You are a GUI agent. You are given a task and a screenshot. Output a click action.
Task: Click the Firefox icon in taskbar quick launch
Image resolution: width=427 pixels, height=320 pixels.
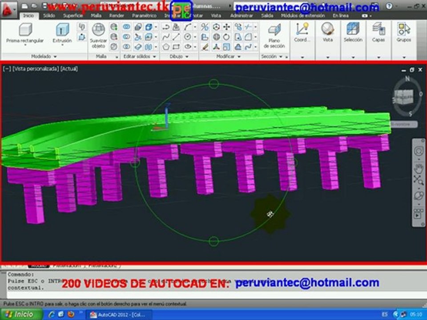point(71,315)
